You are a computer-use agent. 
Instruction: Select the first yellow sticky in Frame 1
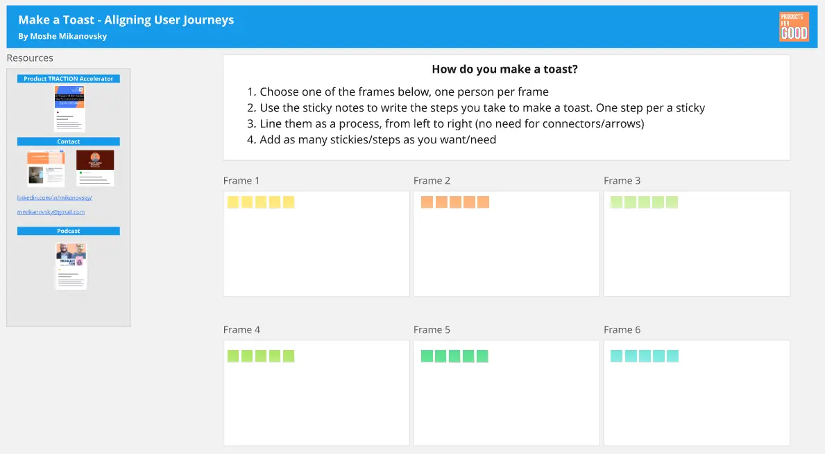(x=233, y=202)
